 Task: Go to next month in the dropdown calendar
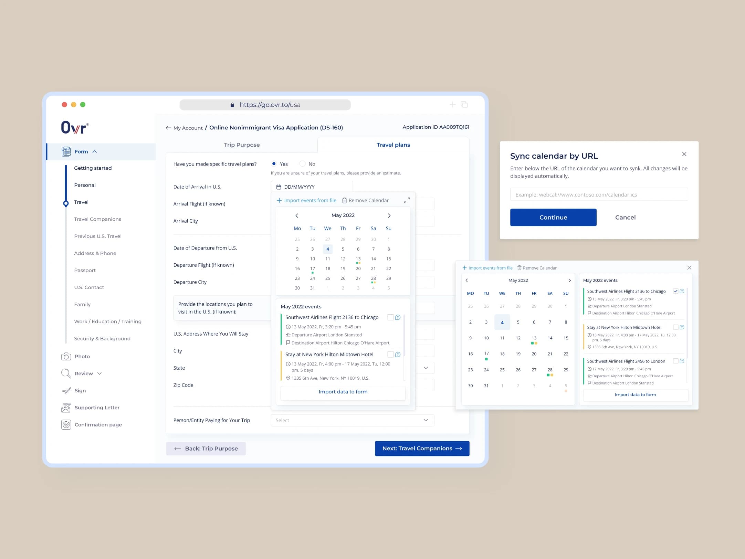[389, 215]
